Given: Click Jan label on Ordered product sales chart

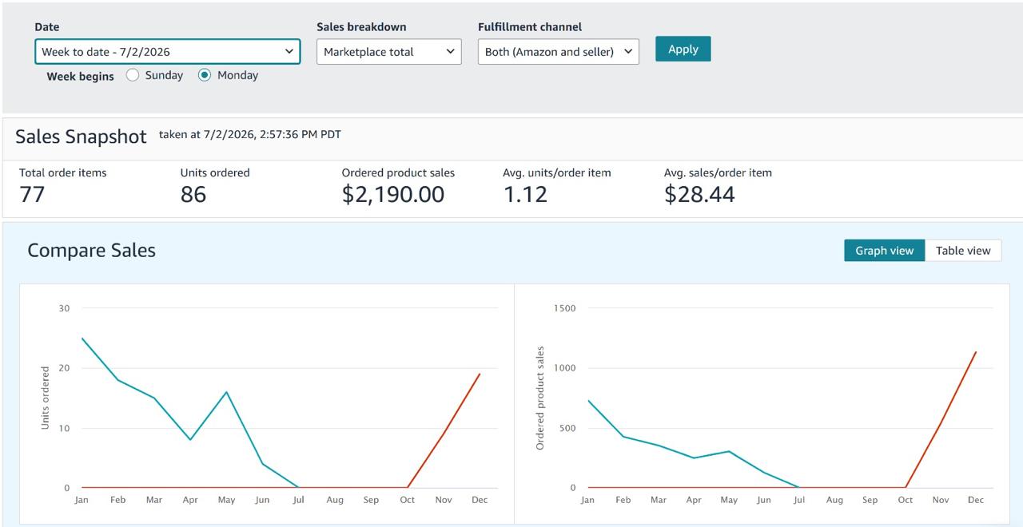Looking at the screenshot, I should [x=587, y=500].
